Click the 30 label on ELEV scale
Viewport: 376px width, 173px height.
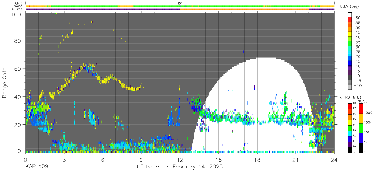click(x=358, y=47)
